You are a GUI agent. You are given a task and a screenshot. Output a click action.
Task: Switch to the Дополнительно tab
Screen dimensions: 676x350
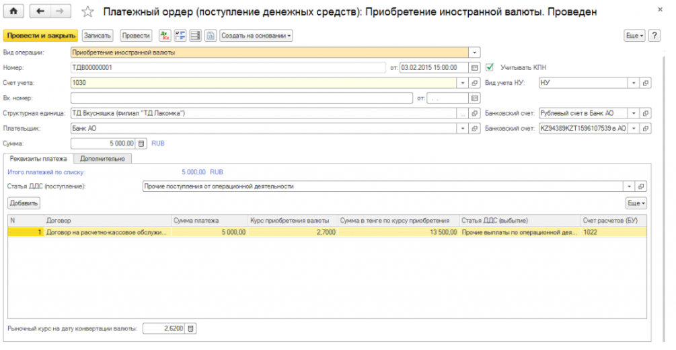[x=102, y=159]
